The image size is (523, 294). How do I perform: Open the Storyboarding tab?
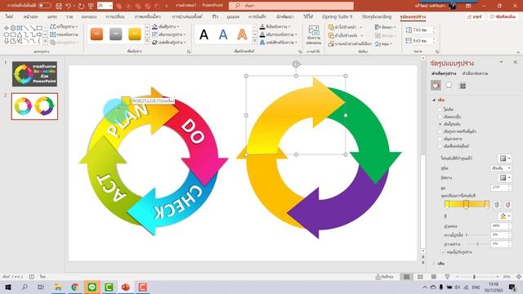377,16
